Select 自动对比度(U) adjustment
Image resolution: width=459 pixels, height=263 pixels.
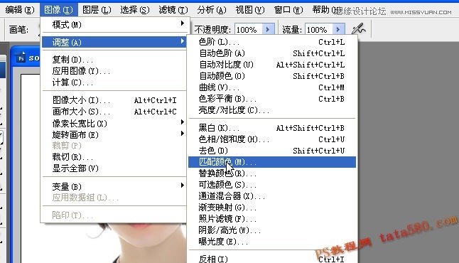click(x=272, y=65)
